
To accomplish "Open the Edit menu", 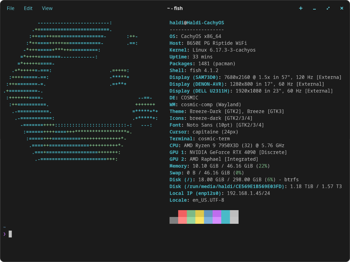I will point(28,8).
